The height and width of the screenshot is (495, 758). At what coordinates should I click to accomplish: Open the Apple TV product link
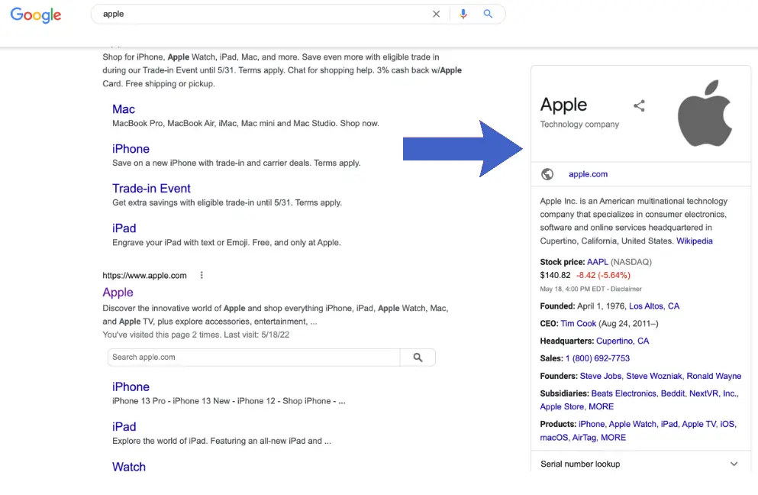coord(698,425)
